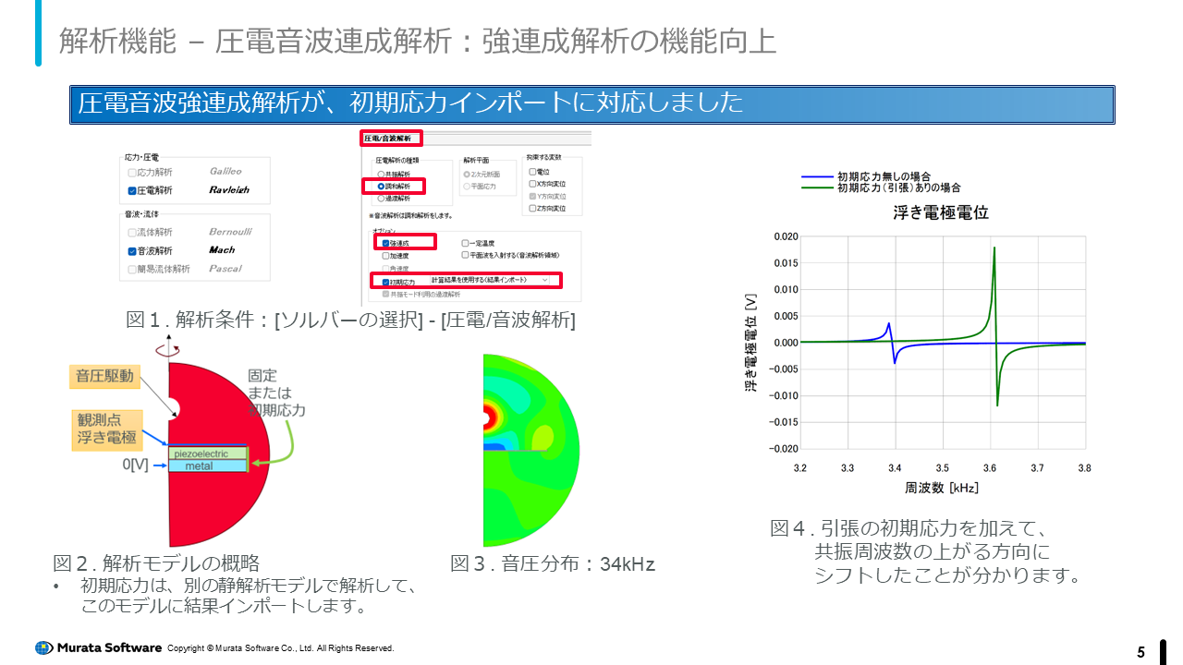Screen dimensions: 1183x665
Task: Switch to the 圧電/音波解析 tab
Action: click(x=393, y=139)
